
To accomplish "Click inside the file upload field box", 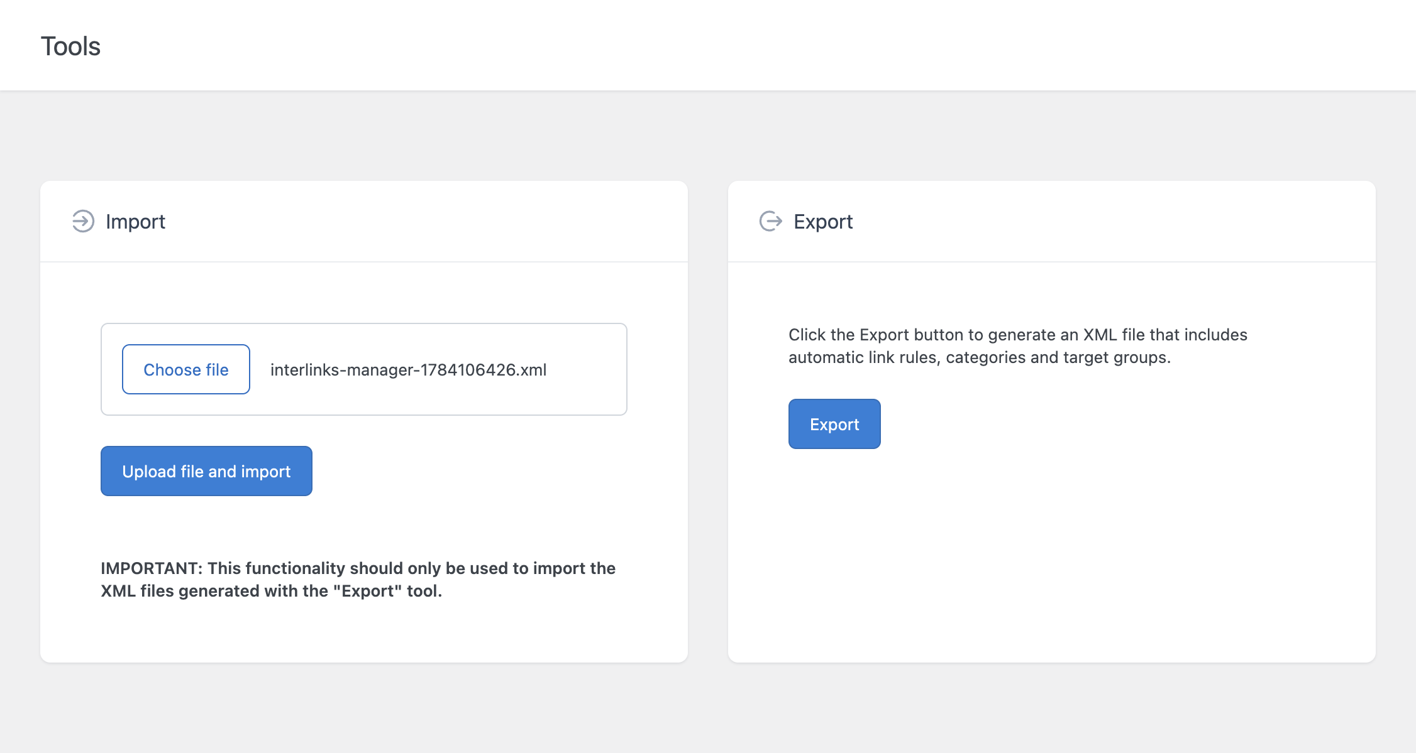I will point(364,369).
